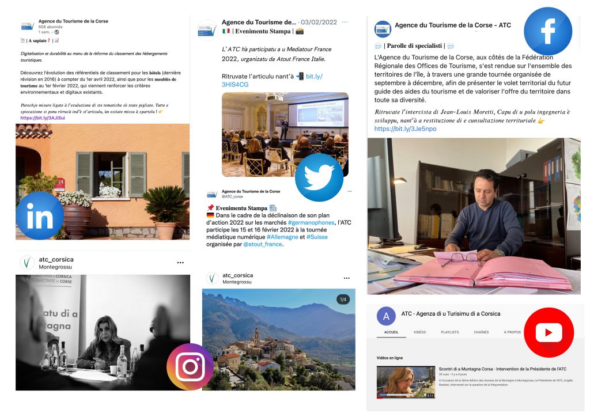Switch to the PLAYLISTS tab
This screenshot has width=590, height=417.
point(449,332)
